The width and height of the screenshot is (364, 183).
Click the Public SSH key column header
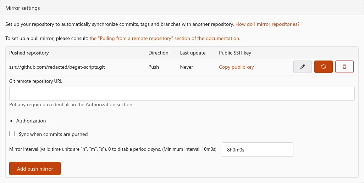[235, 53]
